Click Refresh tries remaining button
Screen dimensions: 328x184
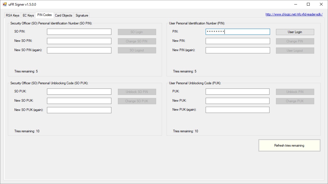click(x=289, y=145)
